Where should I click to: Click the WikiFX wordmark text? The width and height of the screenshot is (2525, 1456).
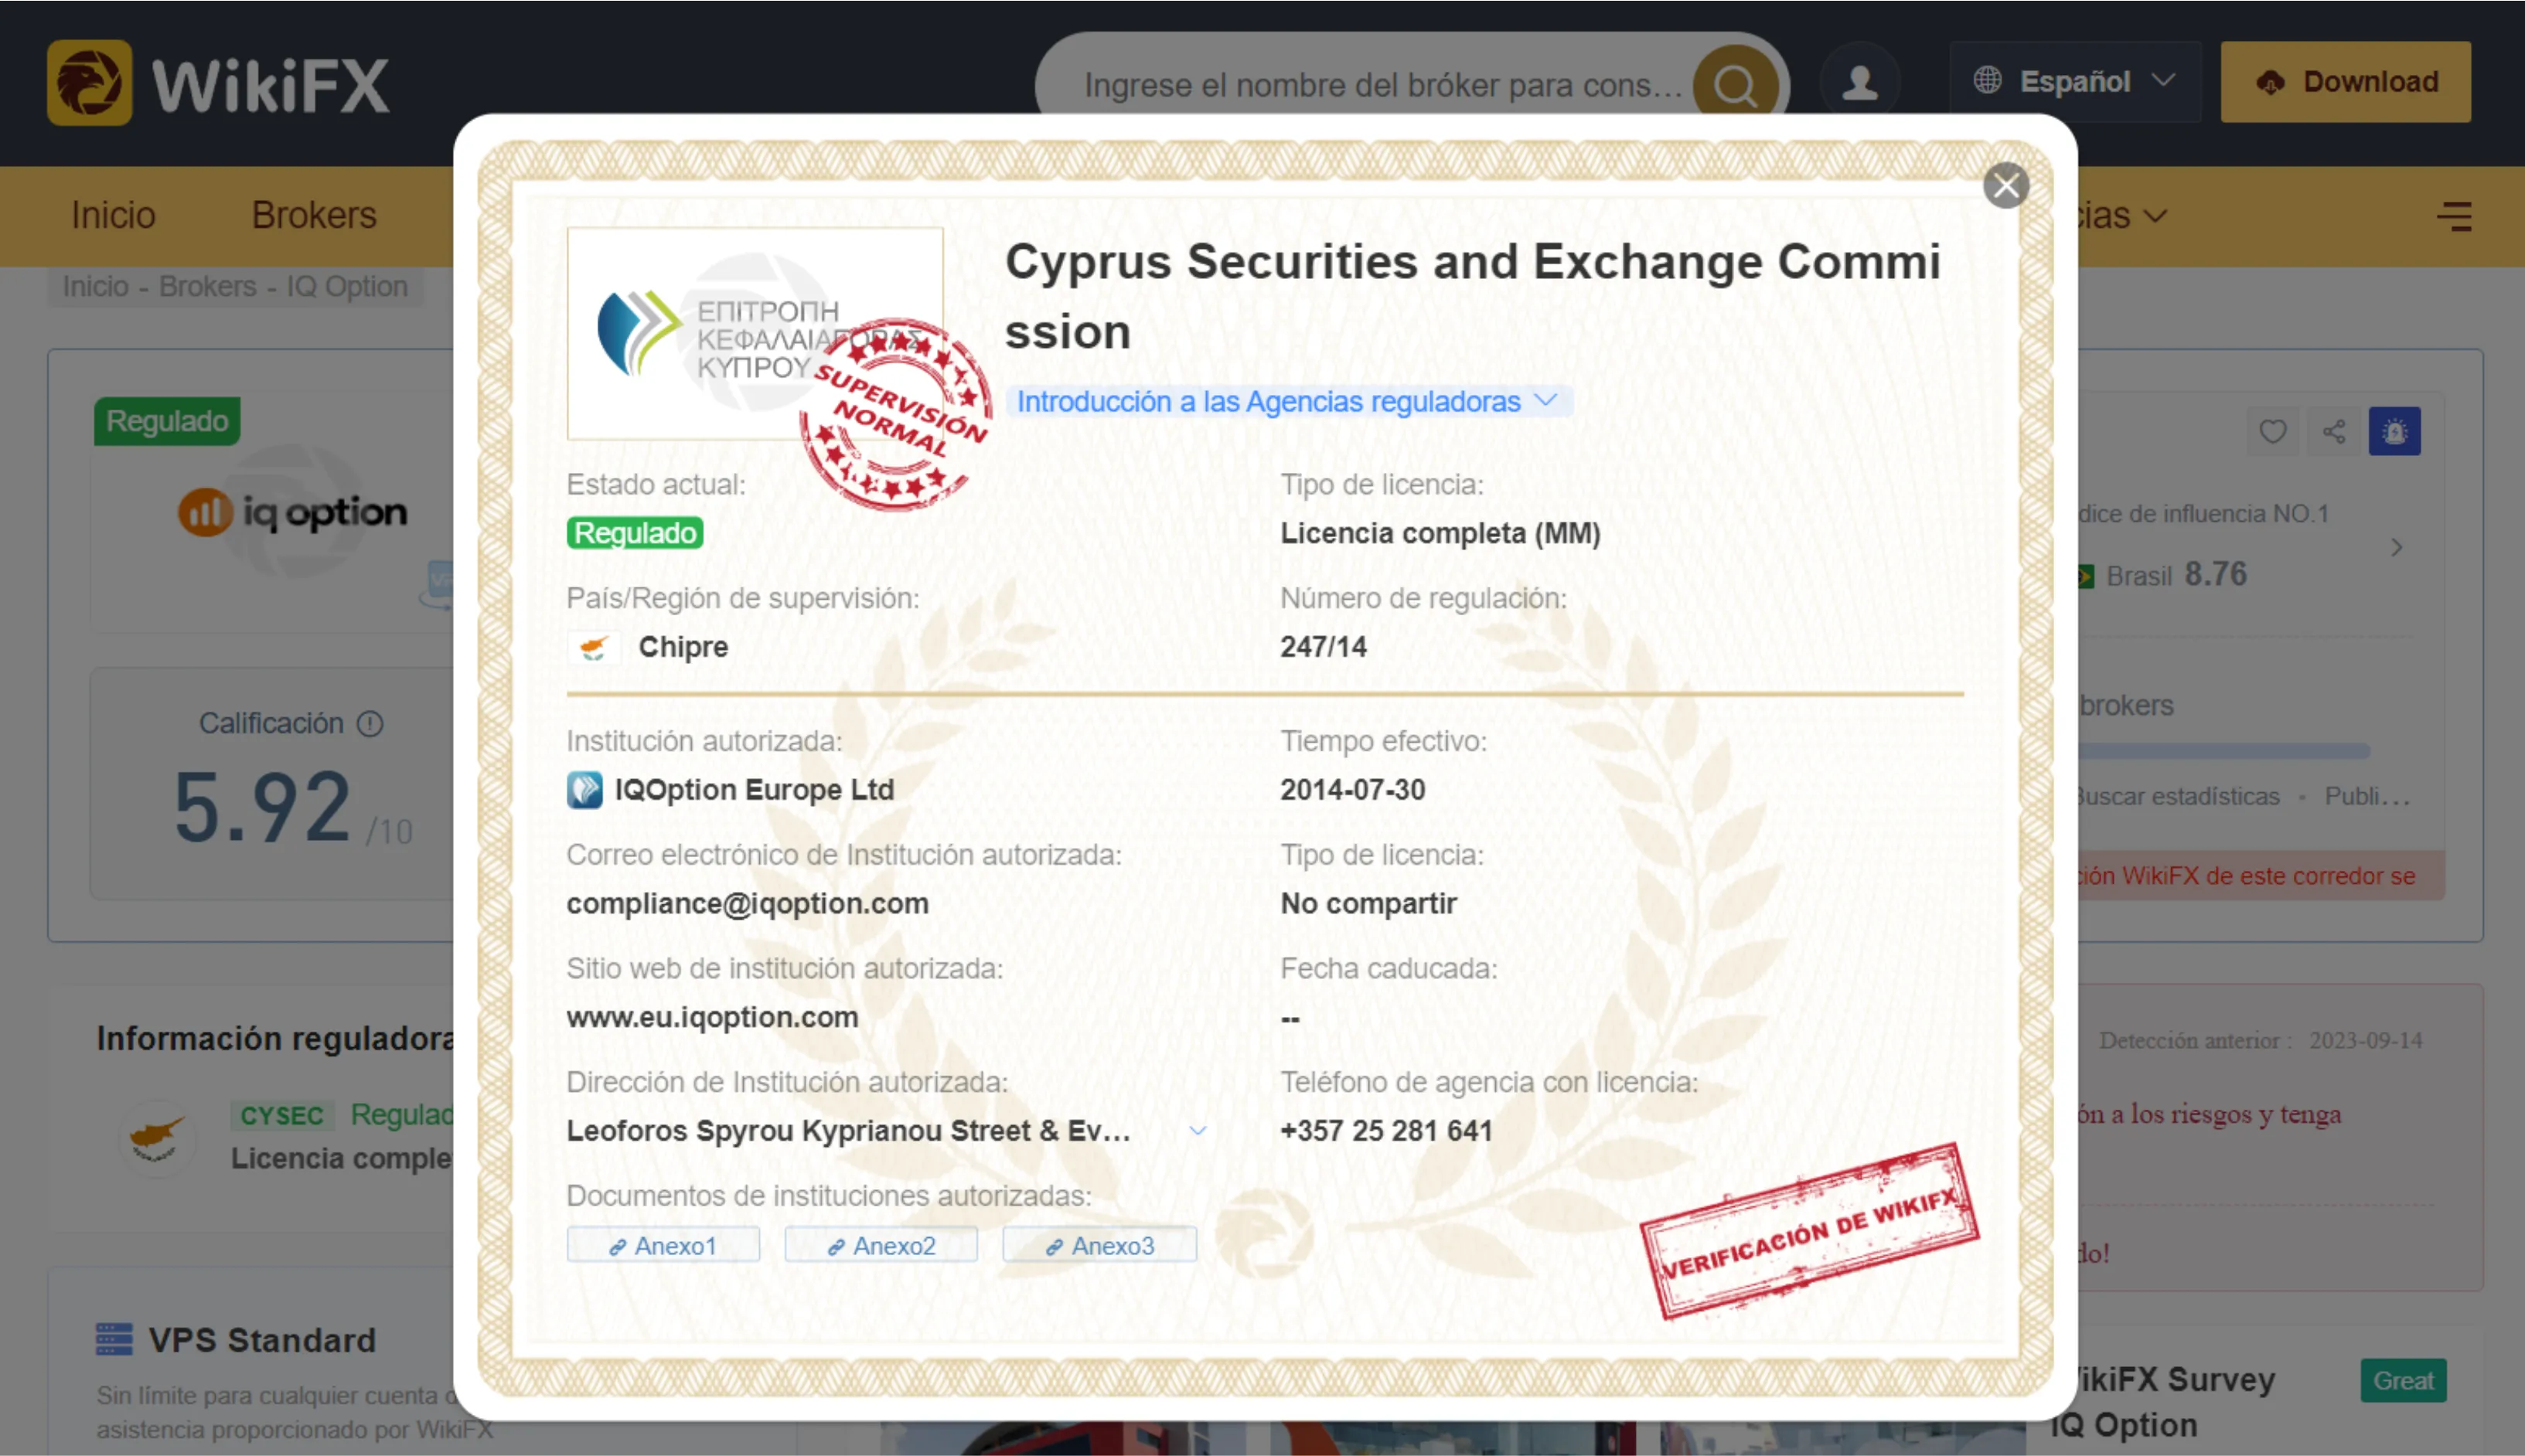pyautogui.click(x=270, y=85)
